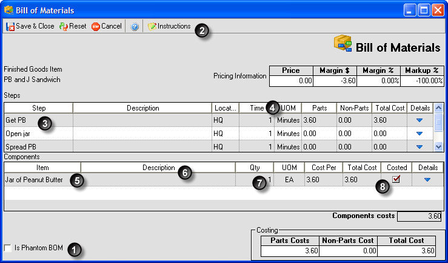Expand details for Jar of Peanut Butter component

coord(427,180)
